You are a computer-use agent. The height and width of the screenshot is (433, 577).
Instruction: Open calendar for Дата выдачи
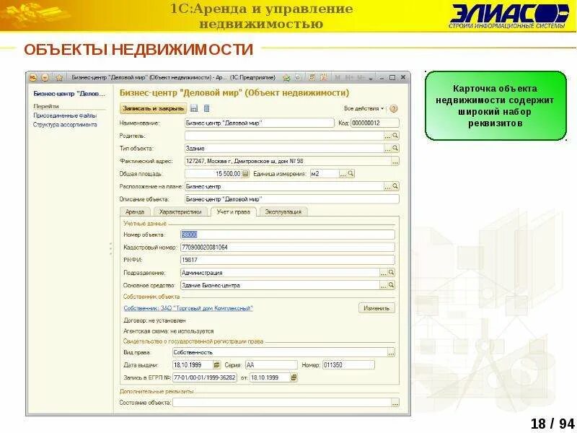(x=217, y=365)
